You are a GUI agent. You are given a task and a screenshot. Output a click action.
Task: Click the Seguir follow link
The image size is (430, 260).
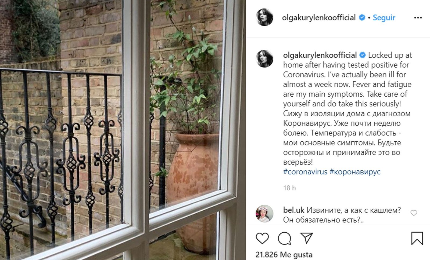384,18
